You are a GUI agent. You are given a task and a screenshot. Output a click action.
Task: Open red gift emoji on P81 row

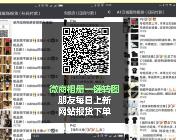pyautogui.click(x=154, y=19)
